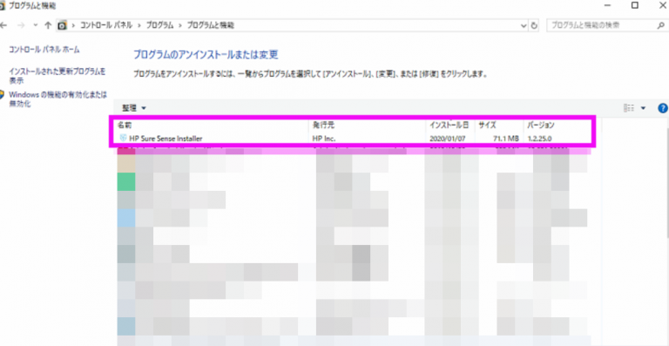Open Windows の機能の有効化または無効化 link
The image size is (669, 346).
pyautogui.click(x=57, y=99)
